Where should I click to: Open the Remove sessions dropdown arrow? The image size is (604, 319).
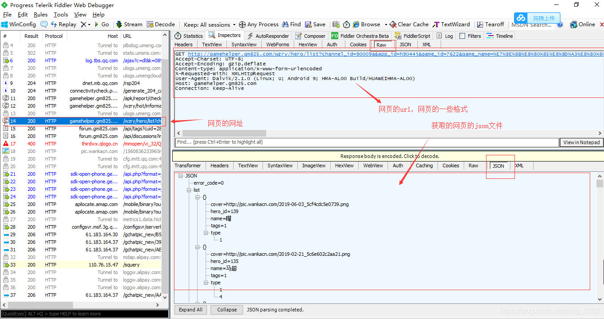coord(89,24)
